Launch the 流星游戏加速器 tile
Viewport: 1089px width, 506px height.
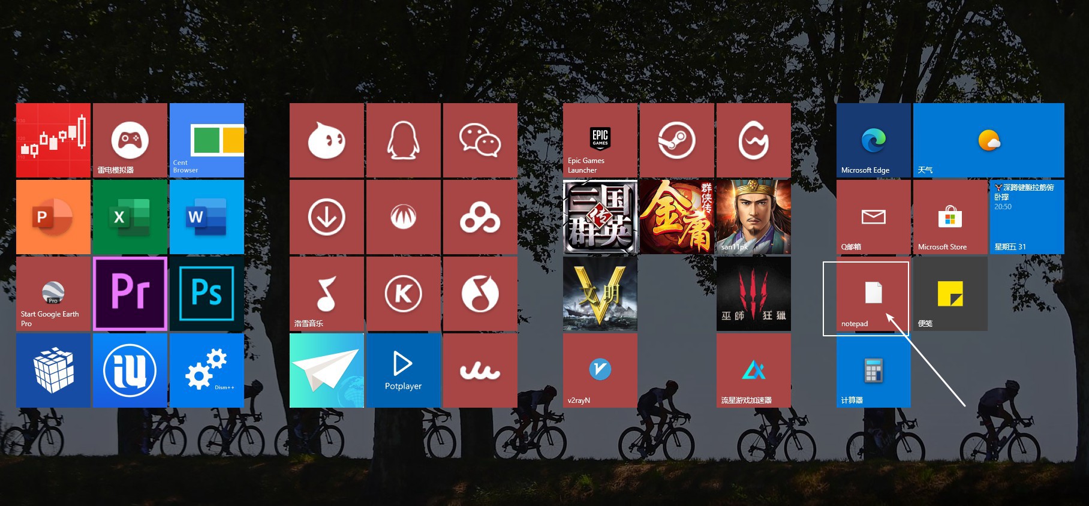click(754, 371)
